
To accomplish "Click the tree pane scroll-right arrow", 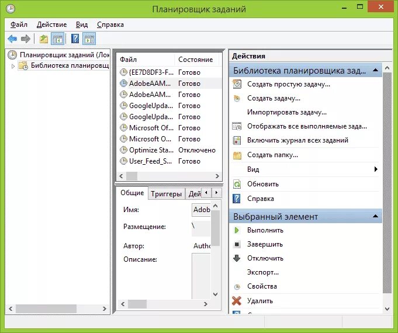I will (105, 308).
